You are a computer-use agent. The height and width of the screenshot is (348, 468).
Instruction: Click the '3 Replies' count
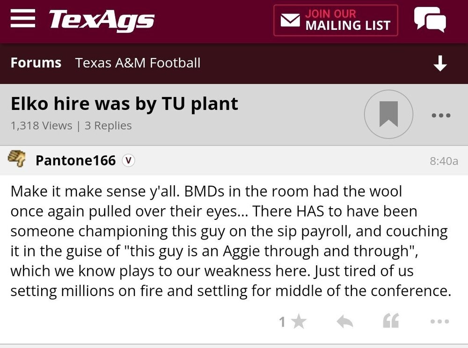pos(108,126)
